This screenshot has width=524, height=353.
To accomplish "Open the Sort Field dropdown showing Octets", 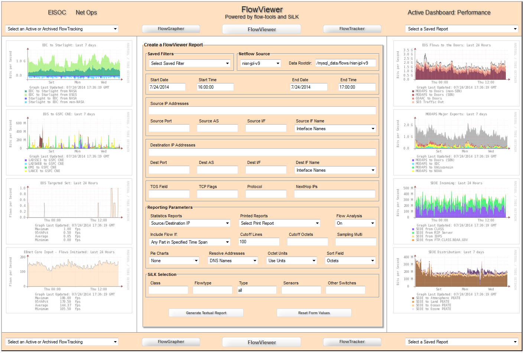I will (x=350, y=261).
